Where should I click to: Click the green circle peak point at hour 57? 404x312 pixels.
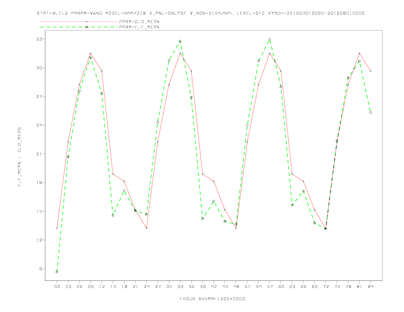[270, 39]
